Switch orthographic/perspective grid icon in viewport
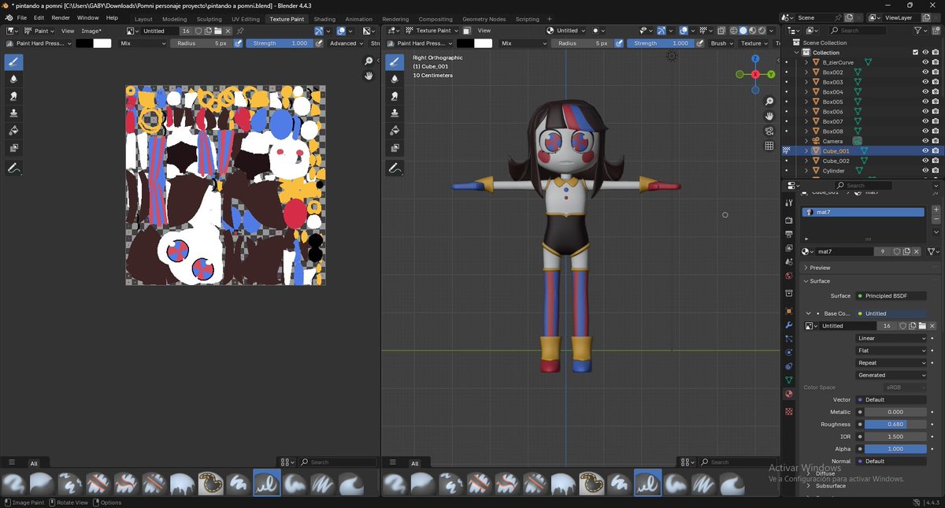The height and width of the screenshot is (508, 945). coord(769,146)
